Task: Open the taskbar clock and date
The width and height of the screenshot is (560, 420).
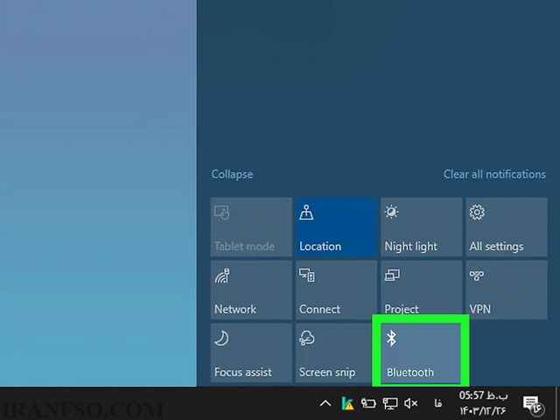Action: click(x=483, y=403)
